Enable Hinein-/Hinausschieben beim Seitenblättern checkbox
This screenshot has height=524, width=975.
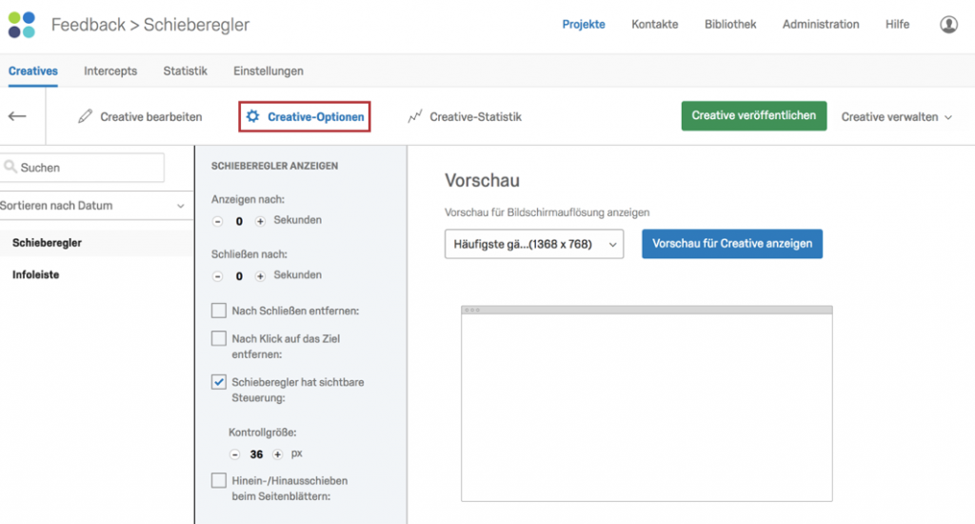219,480
